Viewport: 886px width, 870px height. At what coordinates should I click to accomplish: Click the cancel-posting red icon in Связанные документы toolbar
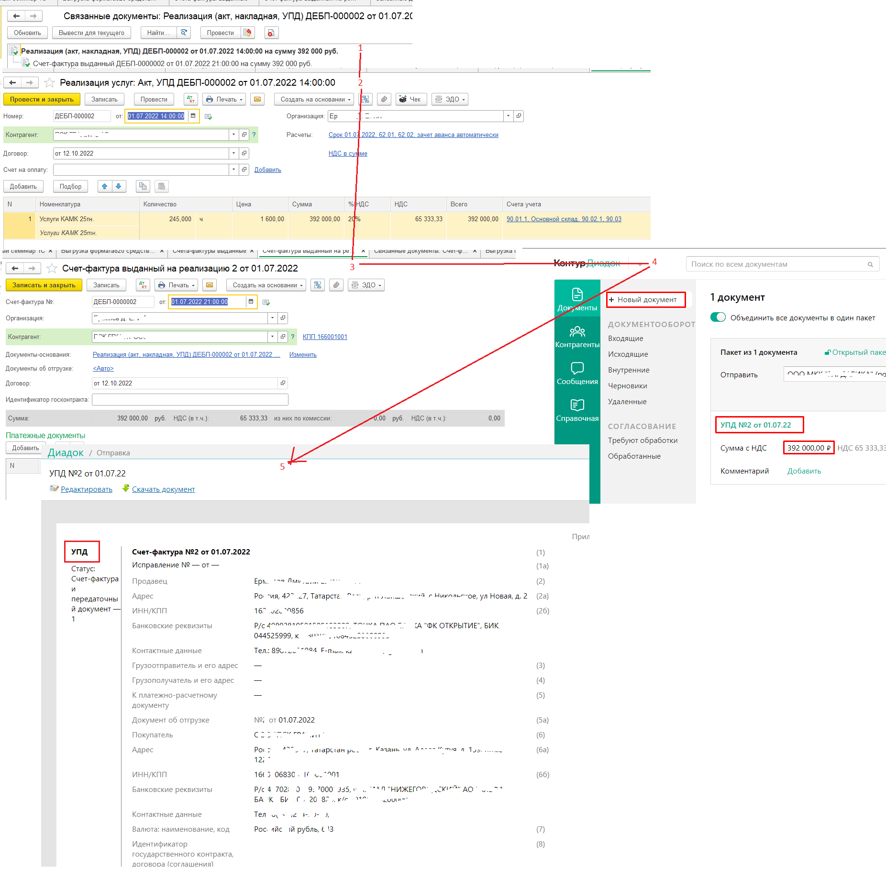pyautogui.click(x=271, y=33)
